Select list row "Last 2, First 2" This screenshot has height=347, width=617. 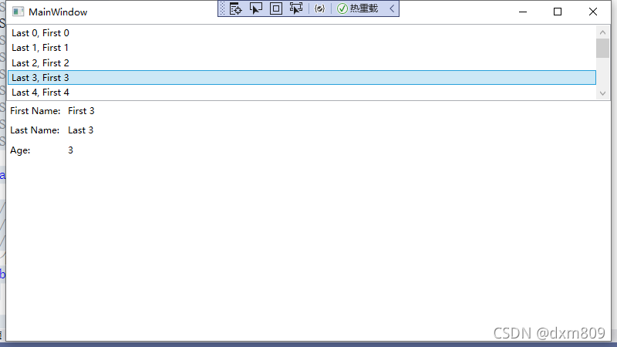[302, 63]
